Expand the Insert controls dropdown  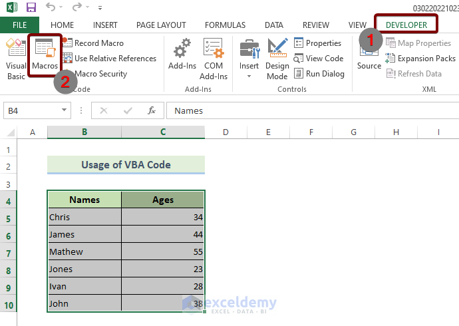(249, 75)
